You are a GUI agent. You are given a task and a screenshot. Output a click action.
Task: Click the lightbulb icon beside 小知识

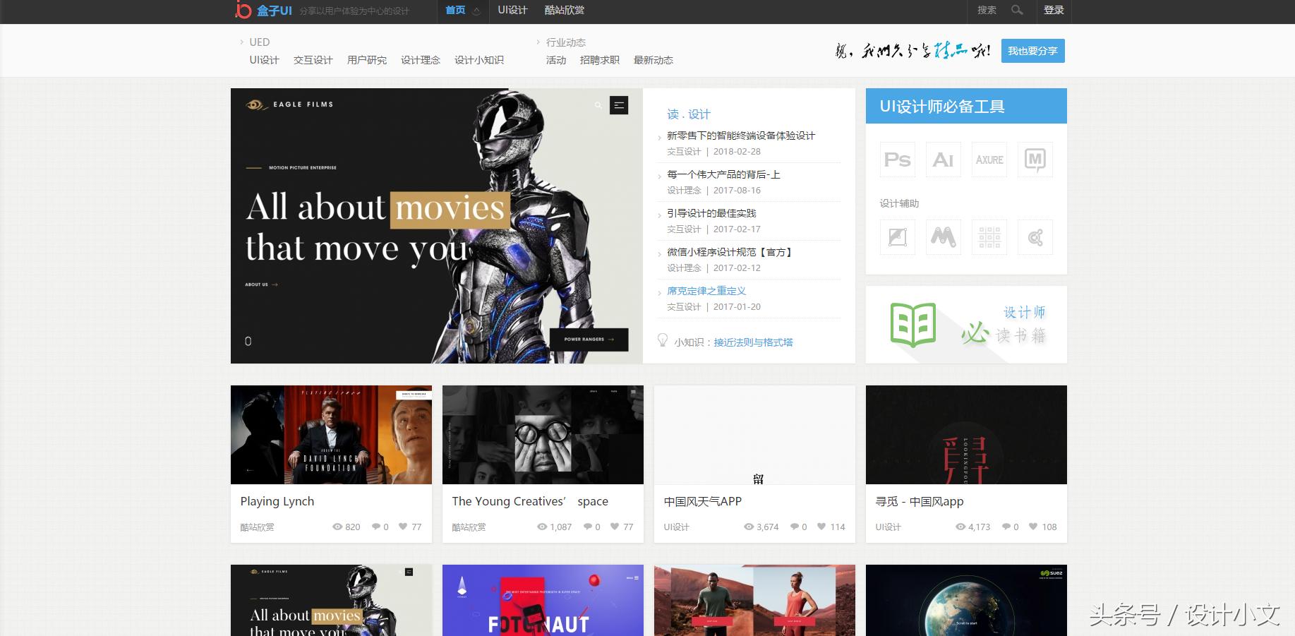pyautogui.click(x=662, y=342)
